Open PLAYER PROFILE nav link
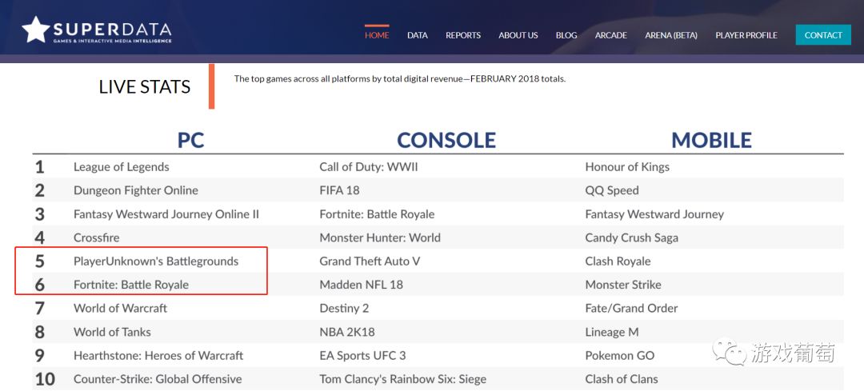 [x=746, y=35]
